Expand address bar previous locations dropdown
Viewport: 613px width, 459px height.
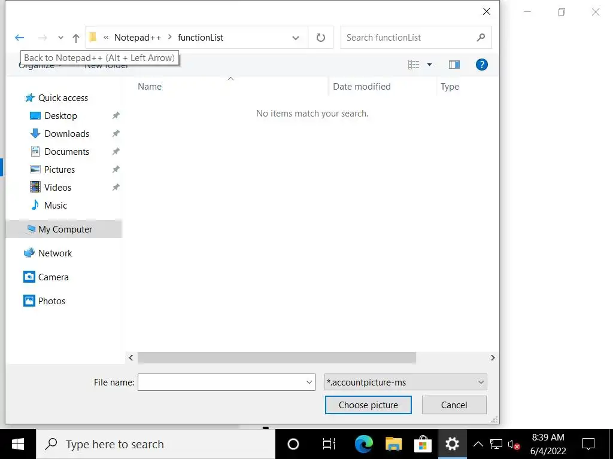[296, 38]
